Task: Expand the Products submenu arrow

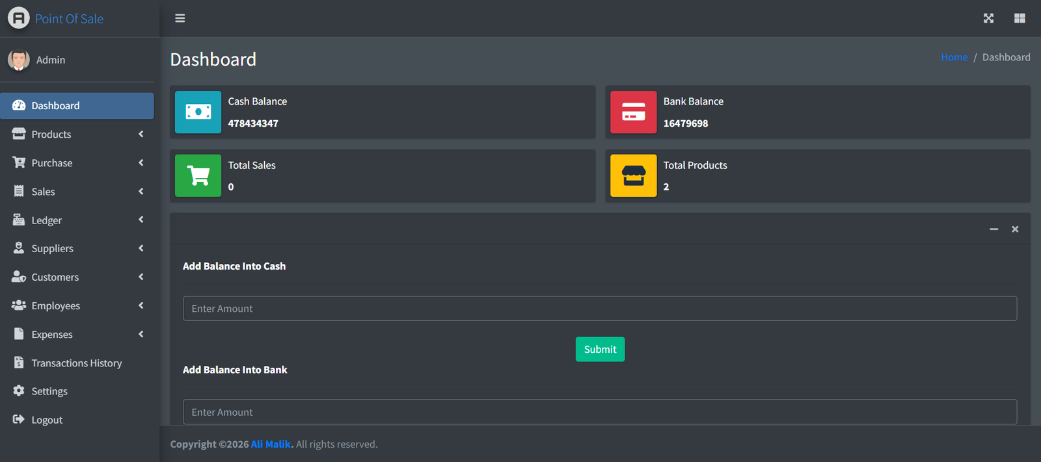Action: [x=141, y=134]
